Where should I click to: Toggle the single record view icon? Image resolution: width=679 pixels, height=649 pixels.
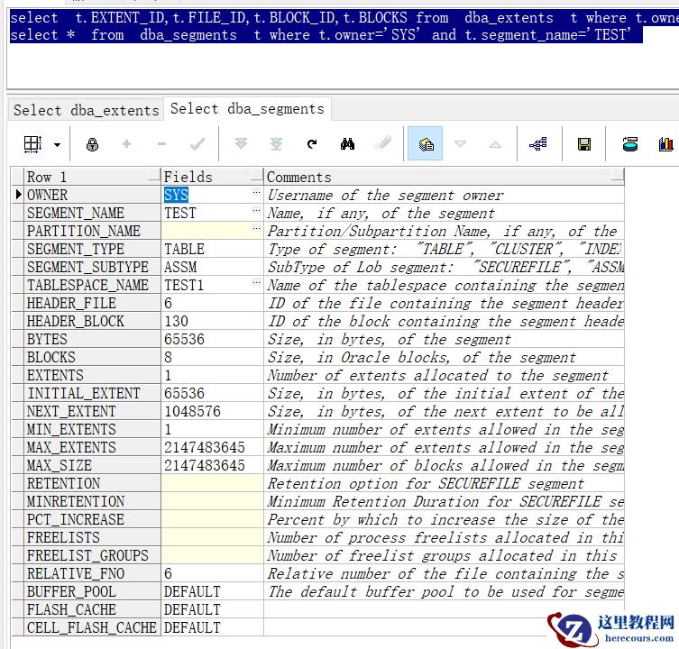click(x=426, y=143)
